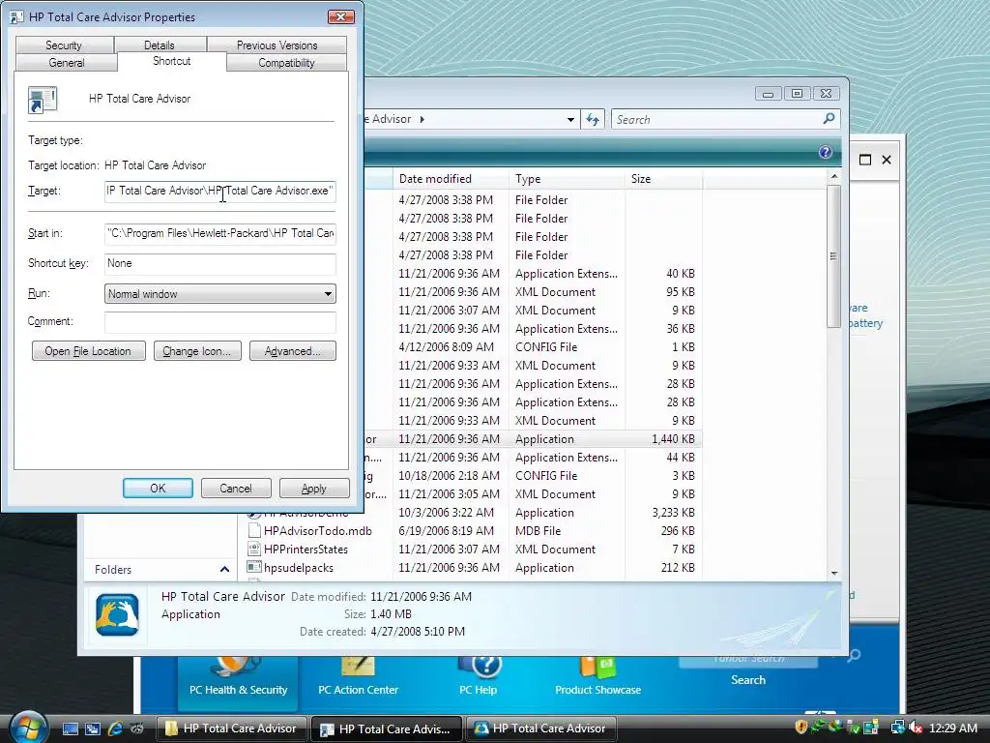The width and height of the screenshot is (990, 743).
Task: Open the Run combo box
Action: (219, 294)
